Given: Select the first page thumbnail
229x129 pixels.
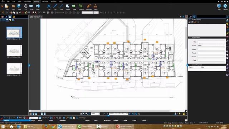Looking at the screenshot, I should coord(14,33).
